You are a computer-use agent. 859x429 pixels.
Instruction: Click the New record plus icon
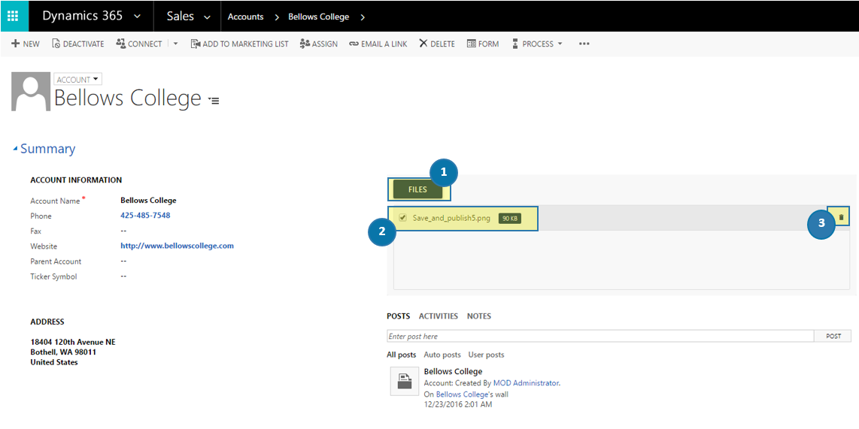15,44
